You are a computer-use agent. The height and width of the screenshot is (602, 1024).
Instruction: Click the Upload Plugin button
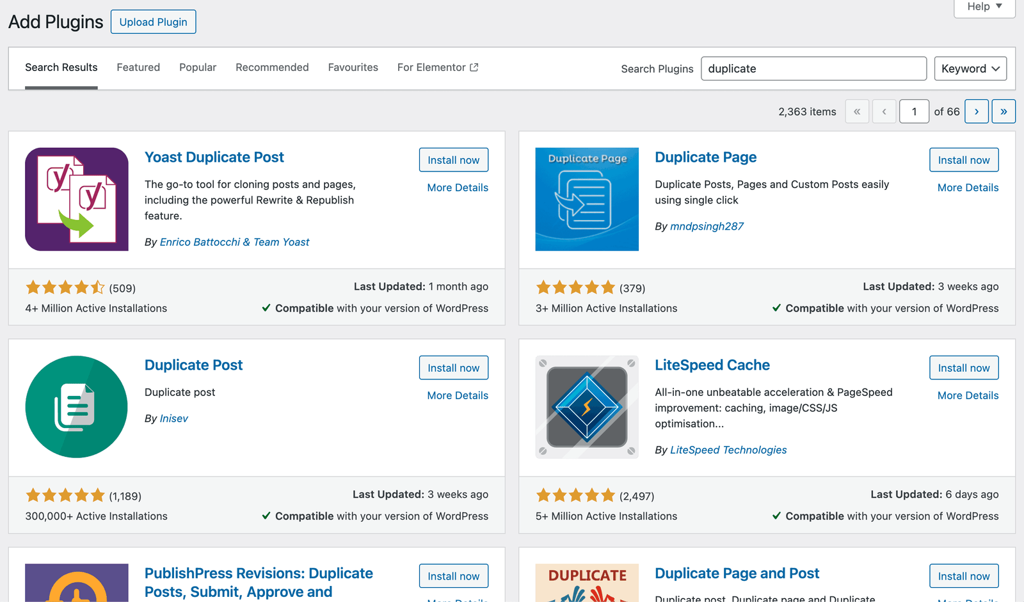click(x=153, y=22)
